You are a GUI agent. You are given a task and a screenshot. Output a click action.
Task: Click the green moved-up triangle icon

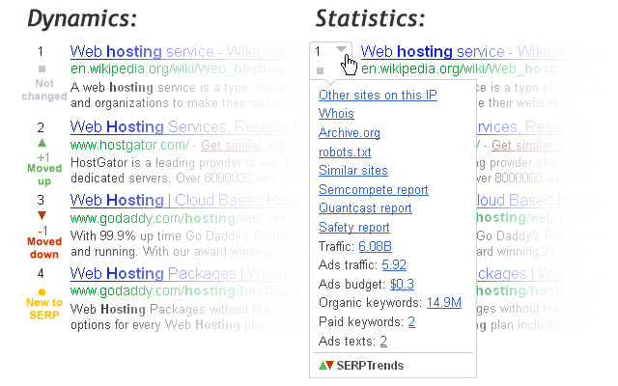click(x=41, y=142)
